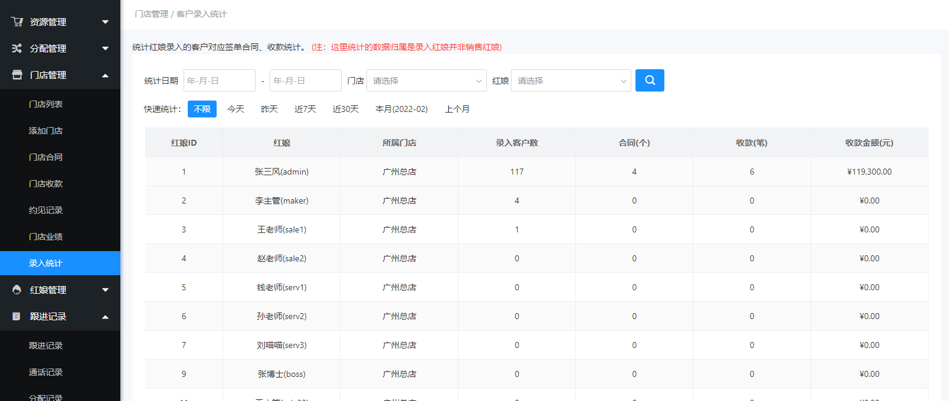
Task: Click 本月(2022-02) quick statistic link
Action: pyautogui.click(x=401, y=109)
